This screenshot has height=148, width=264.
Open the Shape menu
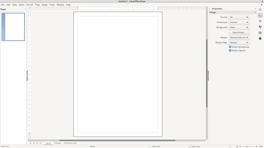coord(45,5)
